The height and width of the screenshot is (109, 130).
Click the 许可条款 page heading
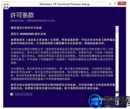pyautogui.click(x=22, y=15)
